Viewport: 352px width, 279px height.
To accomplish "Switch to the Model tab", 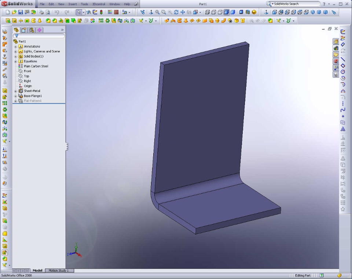I will (37, 271).
